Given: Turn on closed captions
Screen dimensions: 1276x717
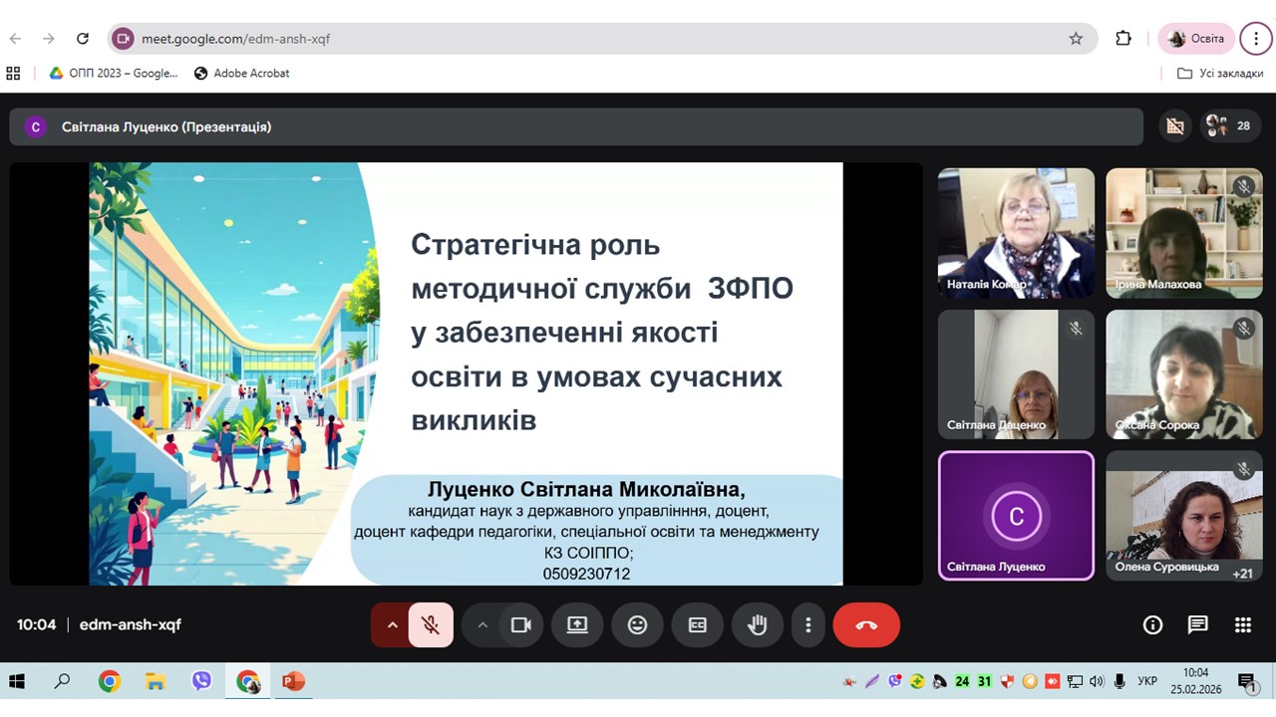Looking at the screenshot, I should (698, 625).
